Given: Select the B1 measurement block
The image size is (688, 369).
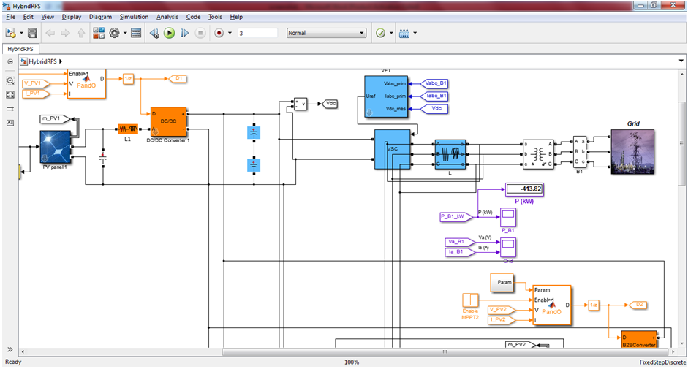Looking at the screenshot, I should coord(580,152).
